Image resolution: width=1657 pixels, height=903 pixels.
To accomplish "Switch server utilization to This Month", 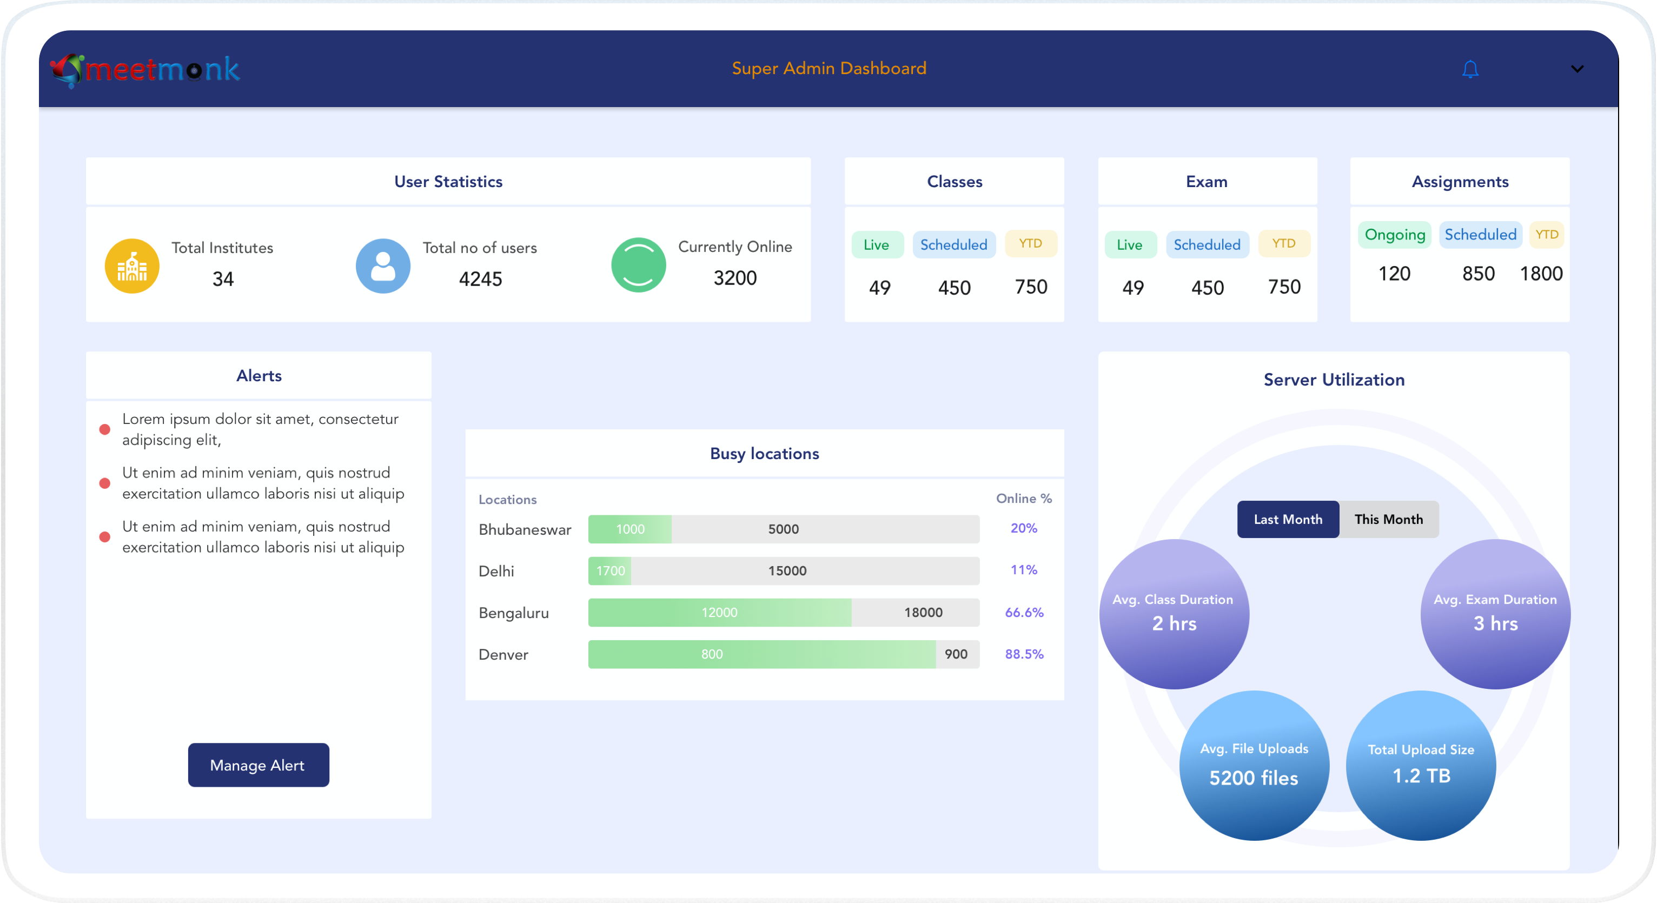I will pos(1388,519).
